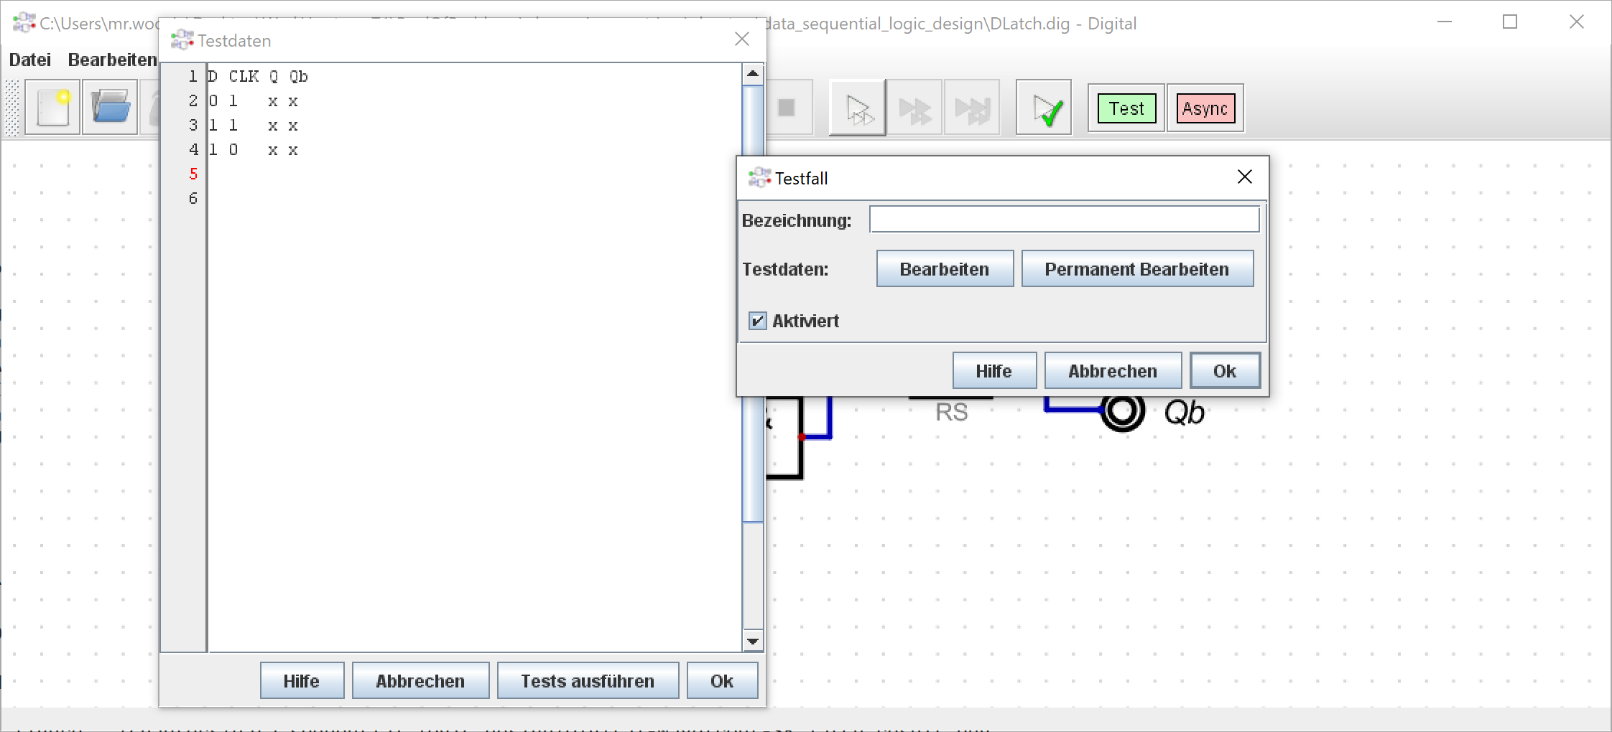Select the green Test component
The height and width of the screenshot is (732, 1612).
click(x=1126, y=108)
